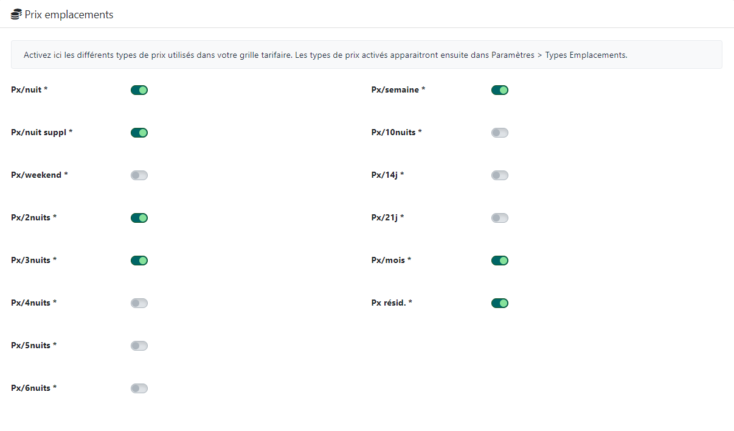The height and width of the screenshot is (431, 734).
Task: Turn on the Px/14j switch
Action: point(500,175)
